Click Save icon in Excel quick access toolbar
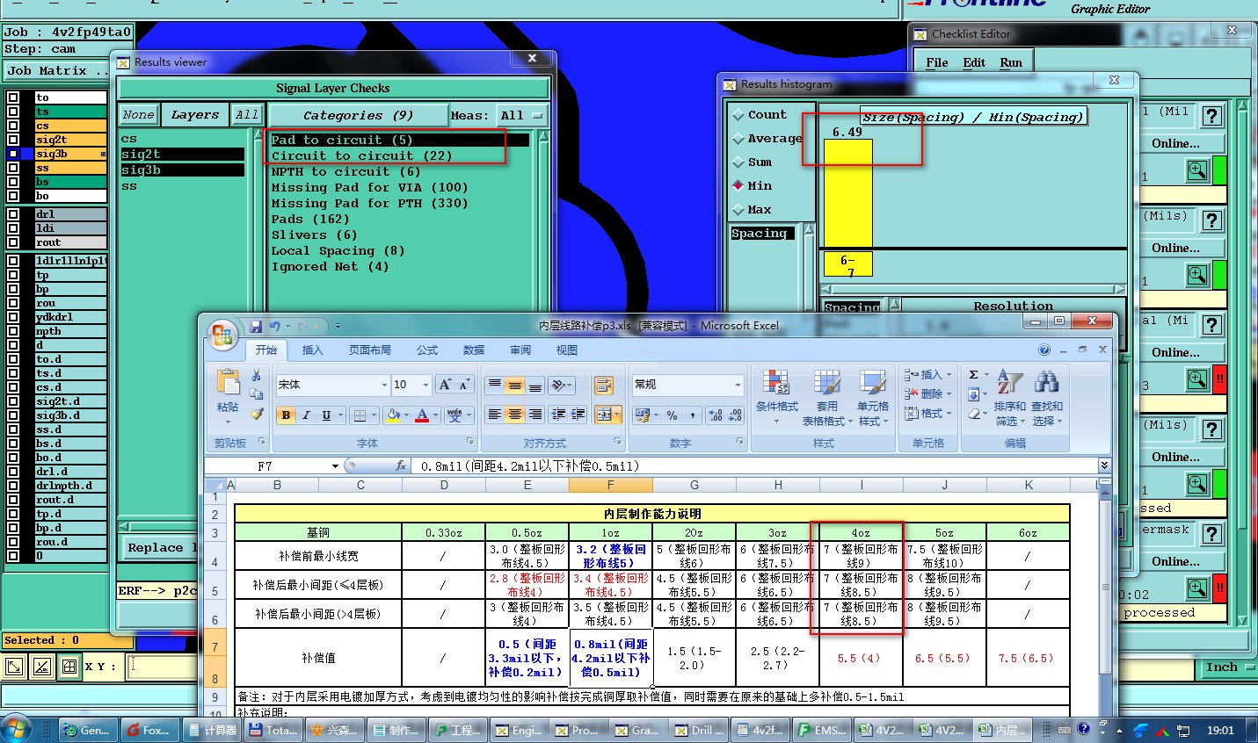The height and width of the screenshot is (743, 1258). tap(256, 326)
